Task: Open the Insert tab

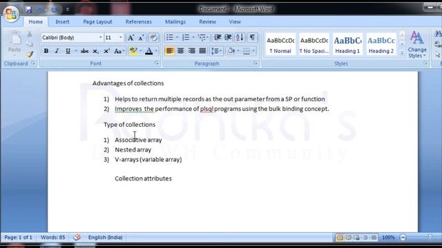Action: 62,21
